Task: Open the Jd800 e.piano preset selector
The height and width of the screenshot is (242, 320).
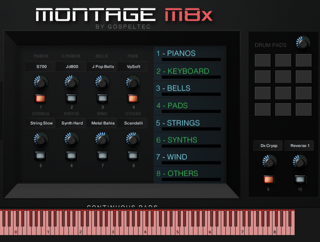Action: point(71,66)
